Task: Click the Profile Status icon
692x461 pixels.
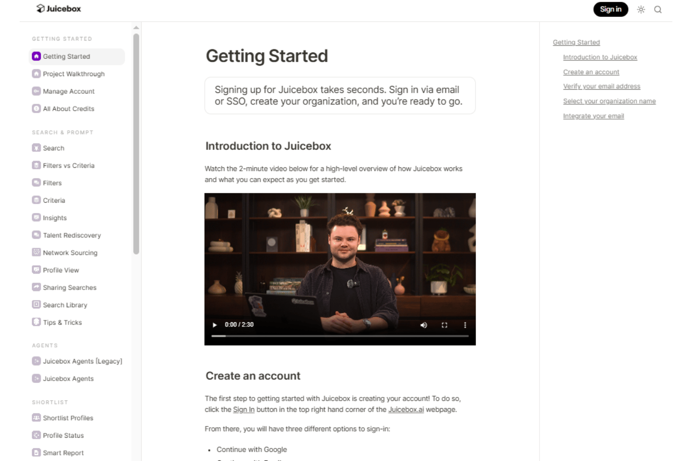Action: (x=36, y=435)
